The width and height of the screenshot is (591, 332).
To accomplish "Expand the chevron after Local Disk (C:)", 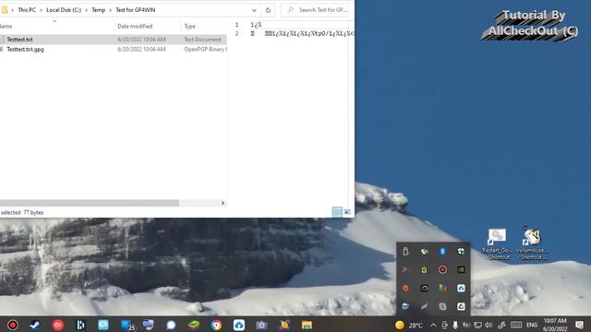I will (86, 10).
